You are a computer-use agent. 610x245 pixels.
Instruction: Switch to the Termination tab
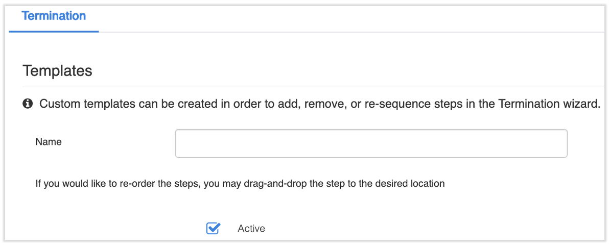tap(54, 16)
